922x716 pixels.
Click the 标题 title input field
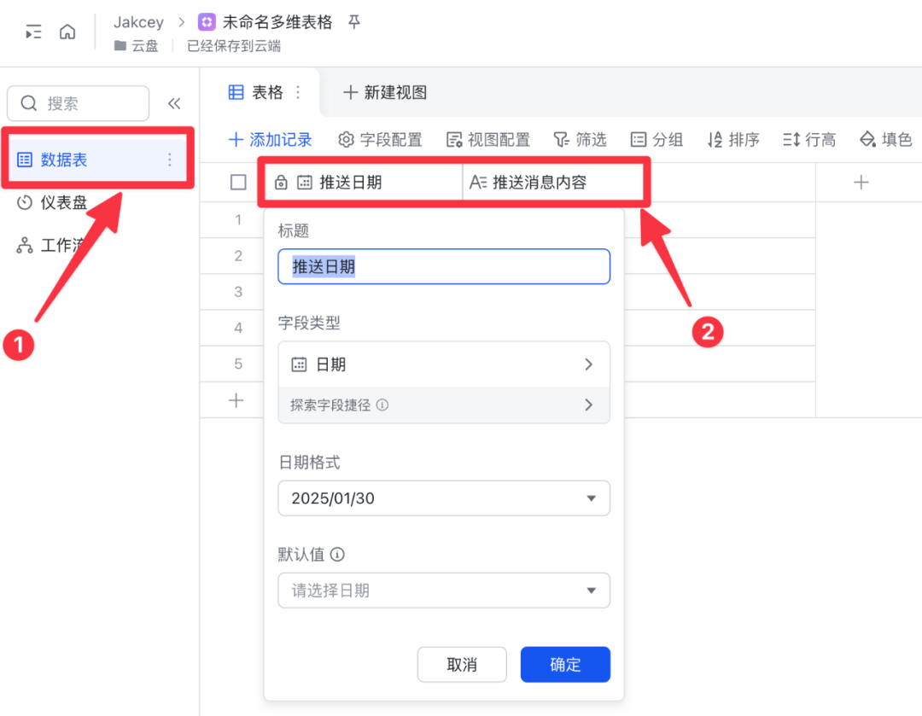pyautogui.click(x=444, y=266)
